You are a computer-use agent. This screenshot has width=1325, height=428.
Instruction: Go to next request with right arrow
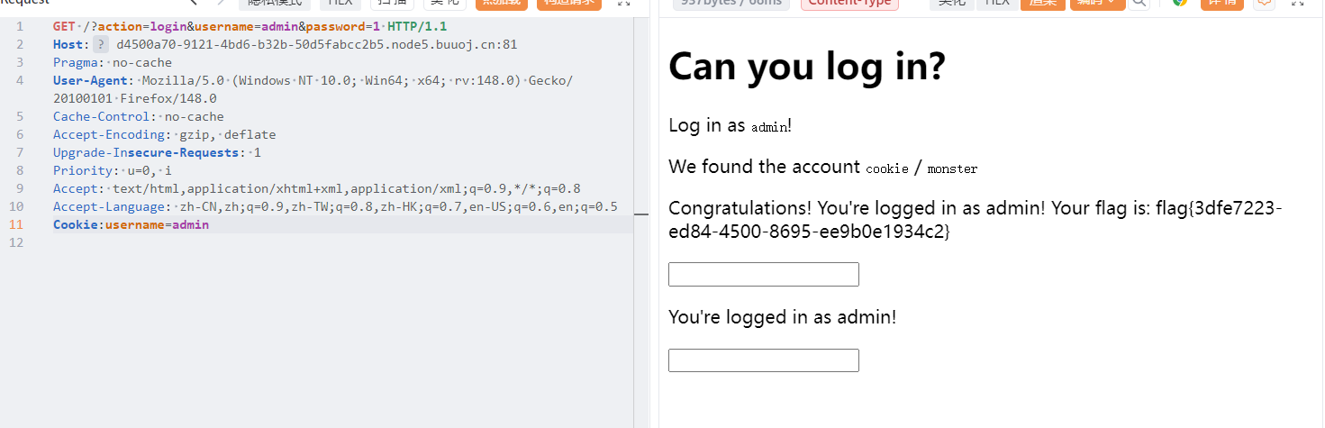(x=222, y=3)
